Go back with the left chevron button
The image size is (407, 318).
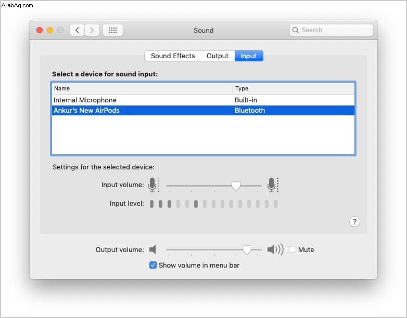click(x=77, y=30)
